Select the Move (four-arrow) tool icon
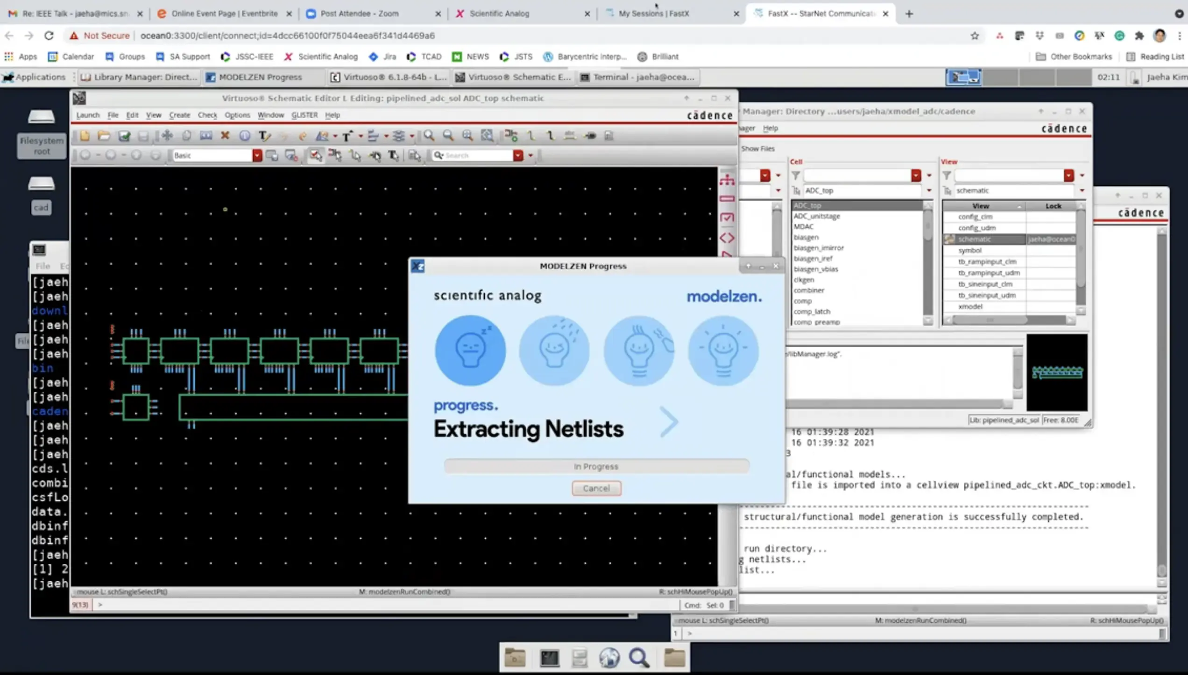 (x=167, y=135)
